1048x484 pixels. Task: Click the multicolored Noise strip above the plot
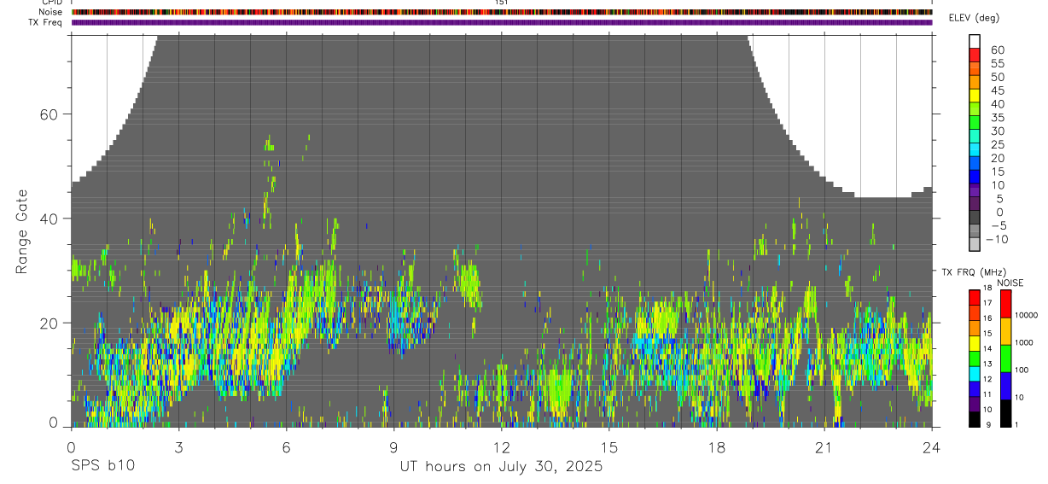pyautogui.click(x=502, y=12)
